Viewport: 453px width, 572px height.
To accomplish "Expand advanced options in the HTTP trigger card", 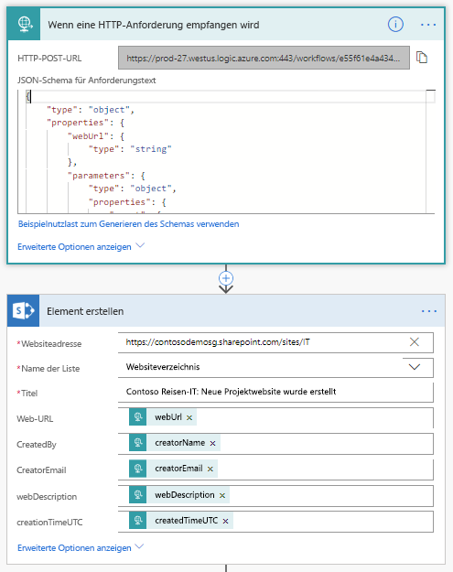I will (x=81, y=246).
